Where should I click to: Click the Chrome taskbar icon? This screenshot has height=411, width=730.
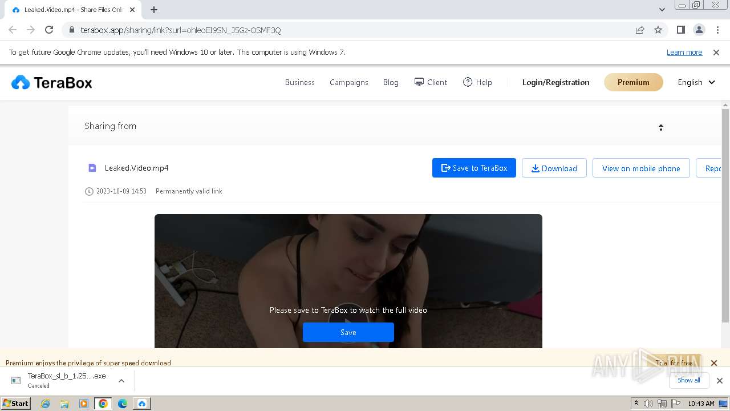pyautogui.click(x=103, y=404)
